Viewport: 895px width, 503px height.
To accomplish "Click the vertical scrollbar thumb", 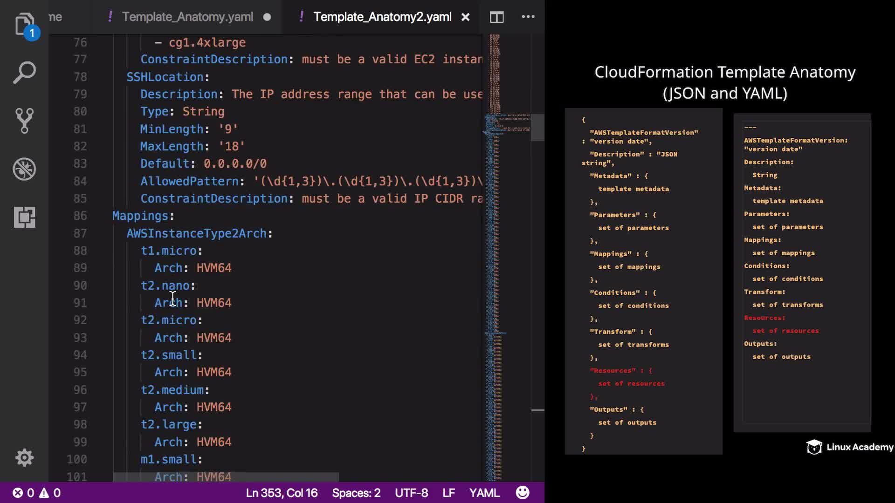I will (x=537, y=127).
